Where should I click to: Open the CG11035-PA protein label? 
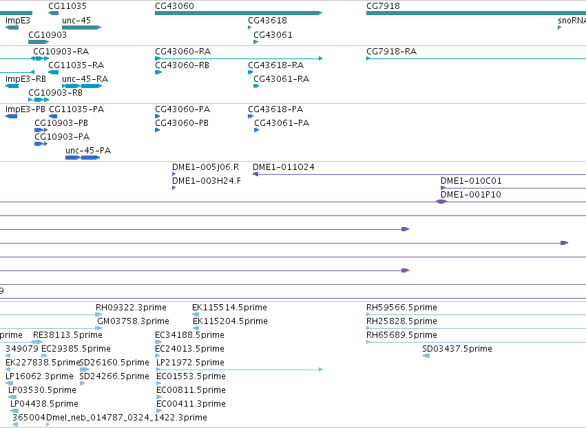point(76,109)
